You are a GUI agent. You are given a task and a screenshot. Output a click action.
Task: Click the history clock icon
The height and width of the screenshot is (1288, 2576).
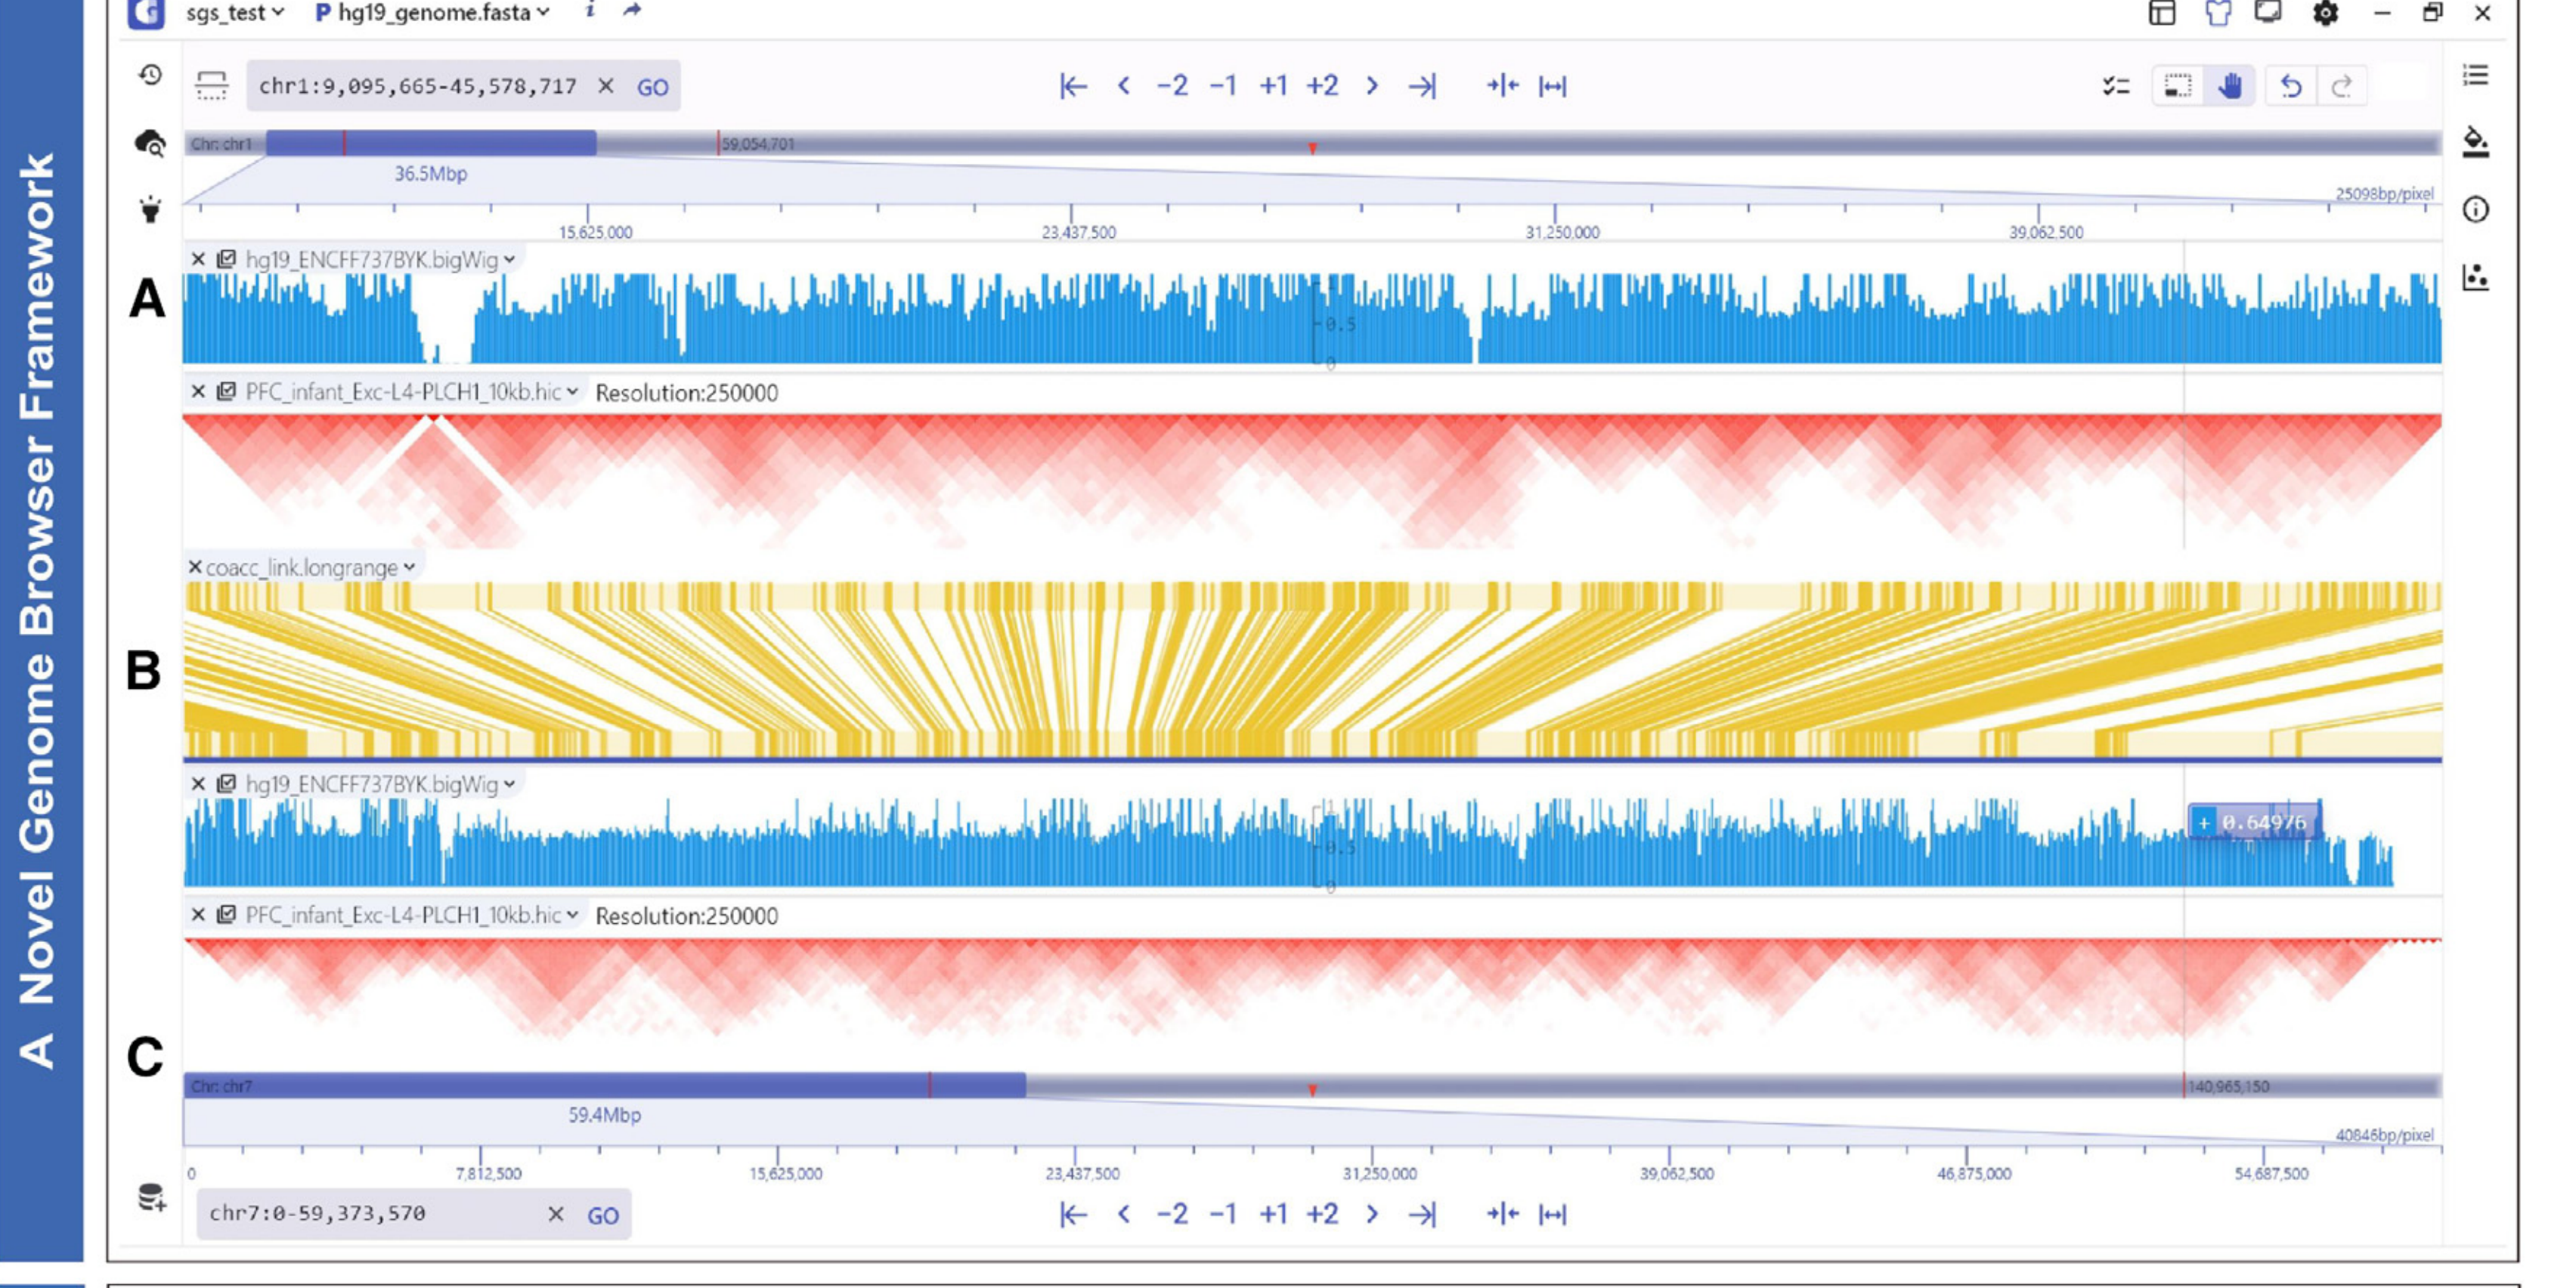[150, 75]
